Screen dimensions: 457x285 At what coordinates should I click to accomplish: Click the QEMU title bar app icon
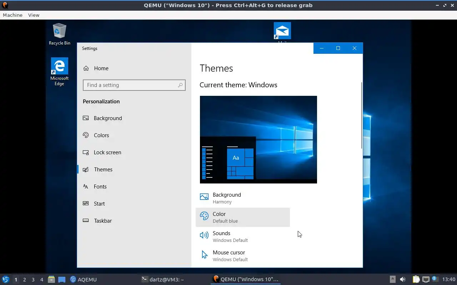click(x=5, y=5)
